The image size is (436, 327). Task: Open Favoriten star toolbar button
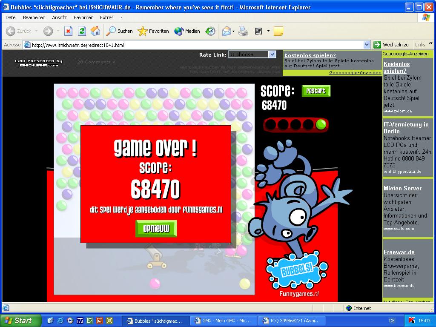click(x=153, y=31)
